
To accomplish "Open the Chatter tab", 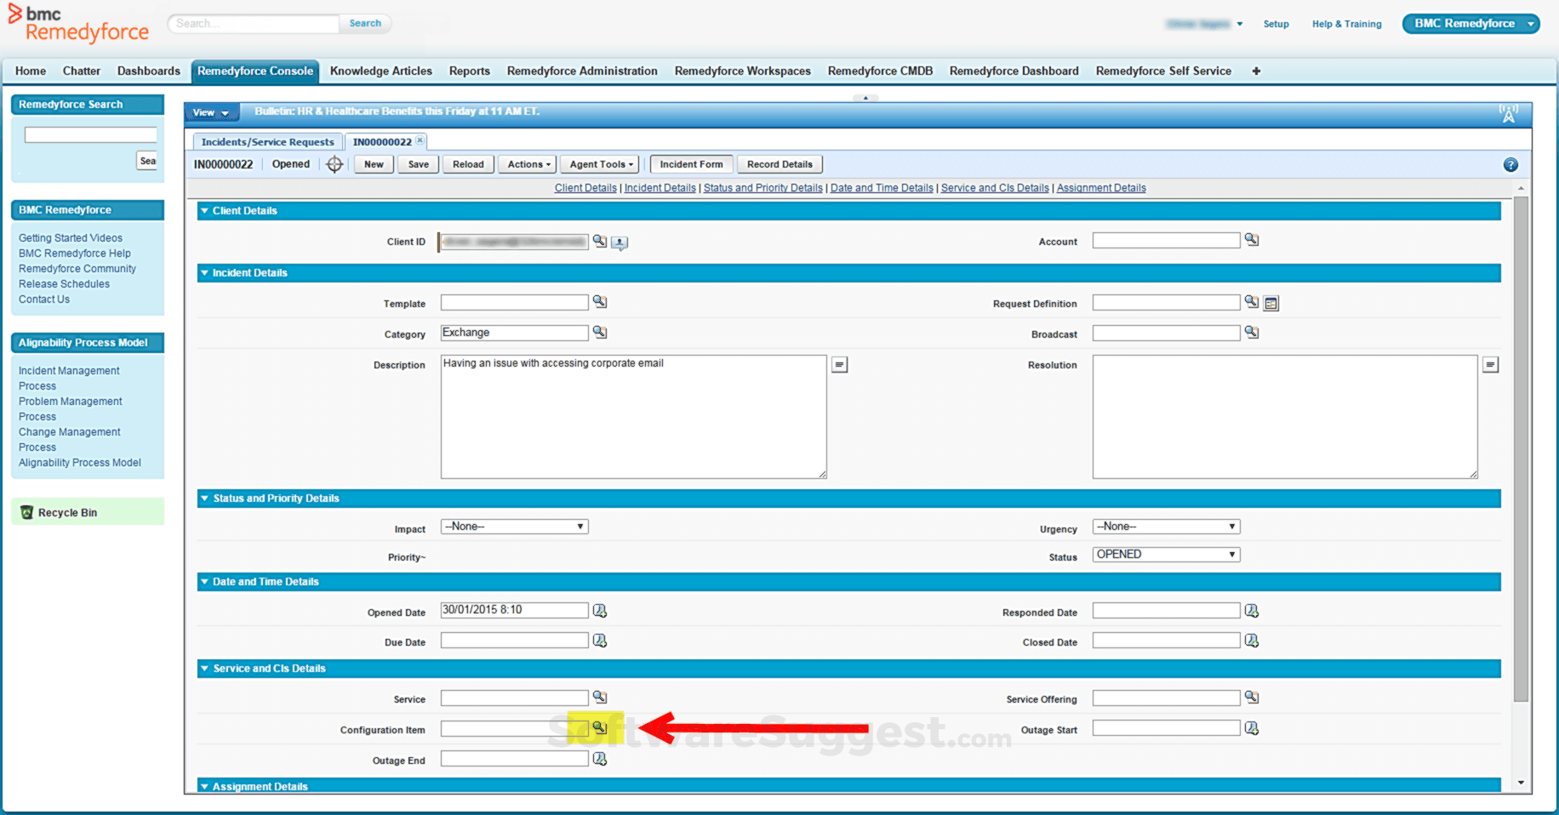I will [x=82, y=71].
